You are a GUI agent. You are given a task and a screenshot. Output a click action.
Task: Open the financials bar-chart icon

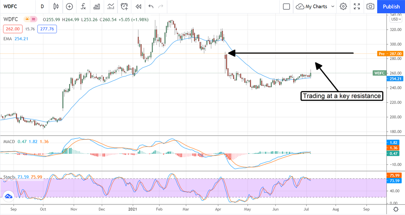click(97, 6)
